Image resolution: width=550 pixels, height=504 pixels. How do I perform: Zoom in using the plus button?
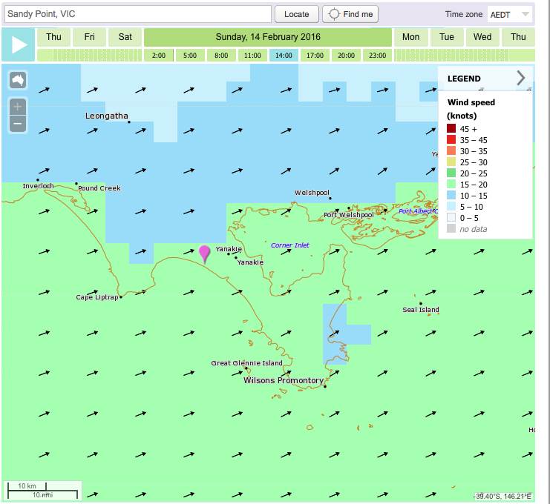click(x=18, y=107)
